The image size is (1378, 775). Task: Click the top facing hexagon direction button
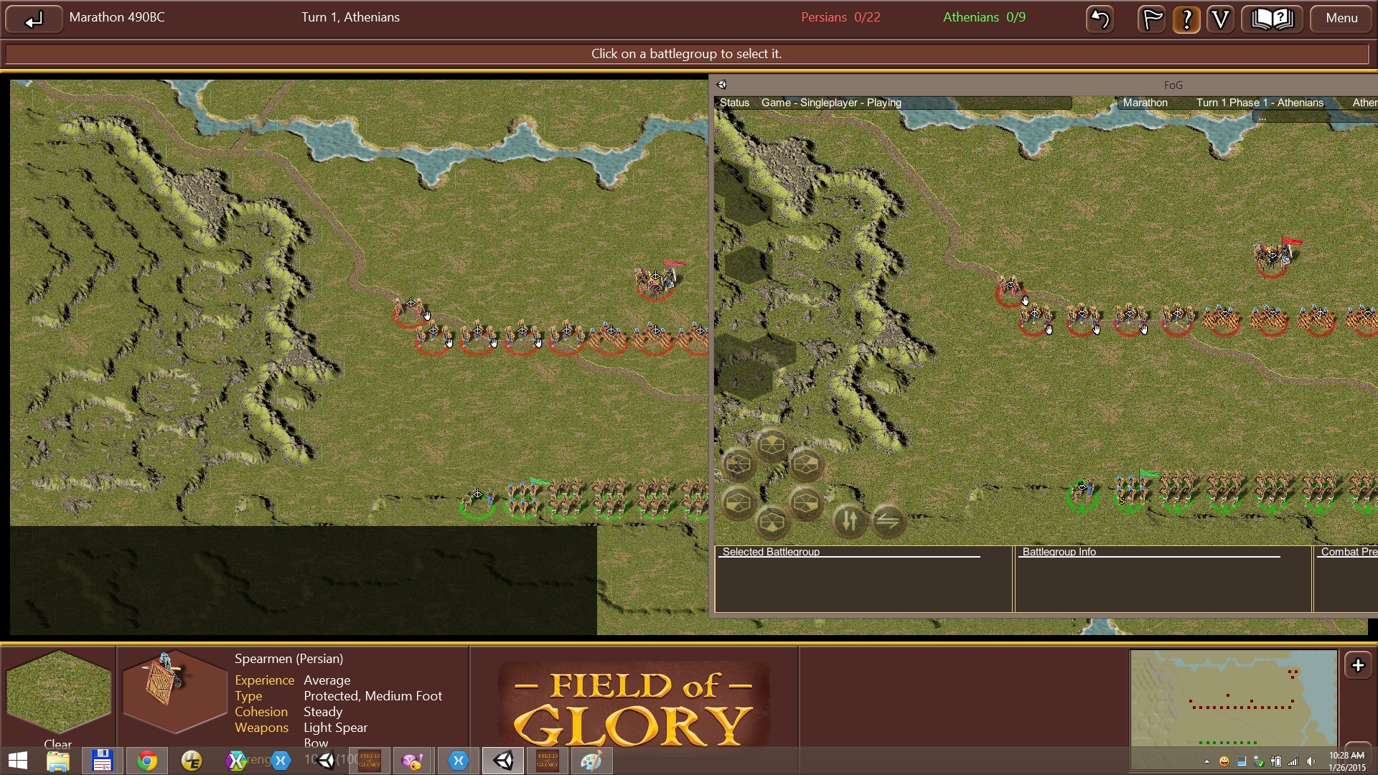(x=772, y=445)
